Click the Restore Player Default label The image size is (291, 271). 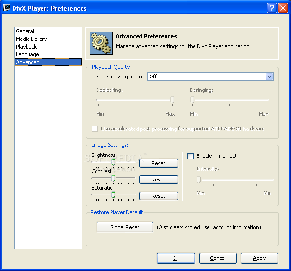(x=117, y=212)
